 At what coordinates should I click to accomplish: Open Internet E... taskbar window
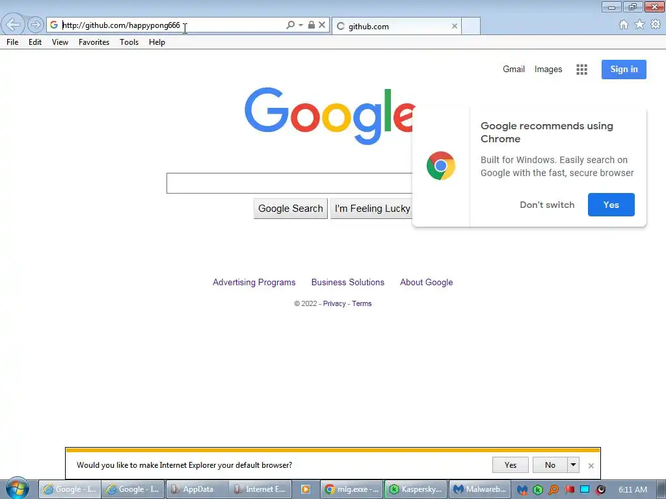[x=260, y=489]
